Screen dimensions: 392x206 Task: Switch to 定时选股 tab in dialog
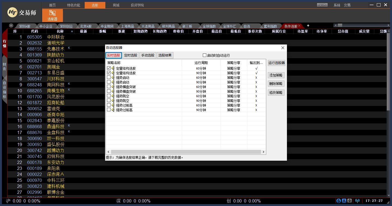point(131,55)
